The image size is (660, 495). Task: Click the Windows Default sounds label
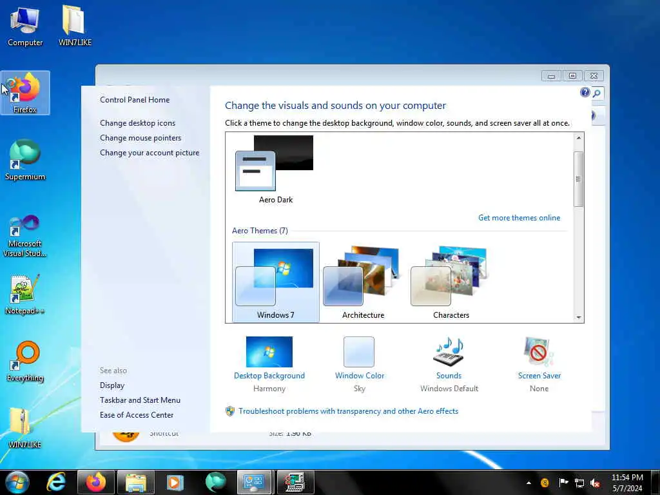pyautogui.click(x=449, y=389)
